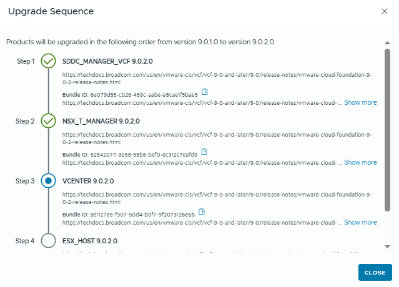Expand Show more under VCENTER
399x287 pixels.
[x=360, y=222]
